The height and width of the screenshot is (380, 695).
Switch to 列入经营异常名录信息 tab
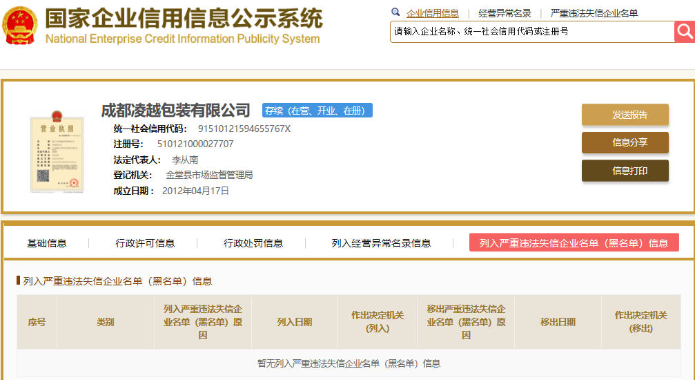point(381,243)
